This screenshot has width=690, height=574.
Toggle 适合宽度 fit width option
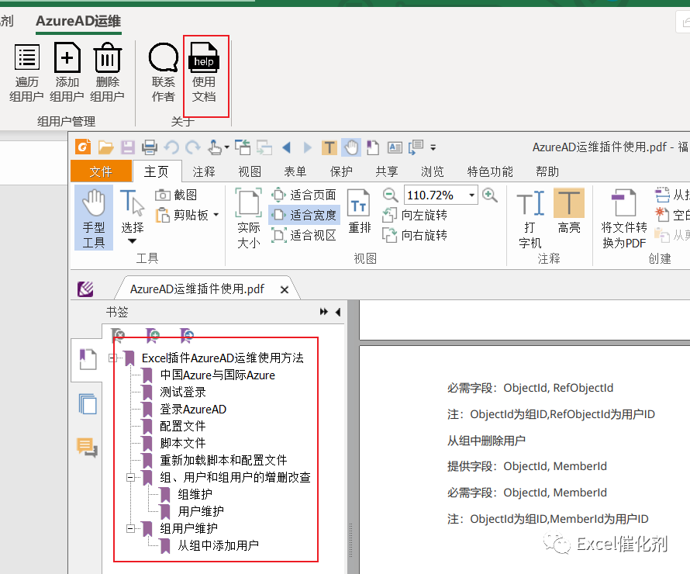[x=304, y=216]
